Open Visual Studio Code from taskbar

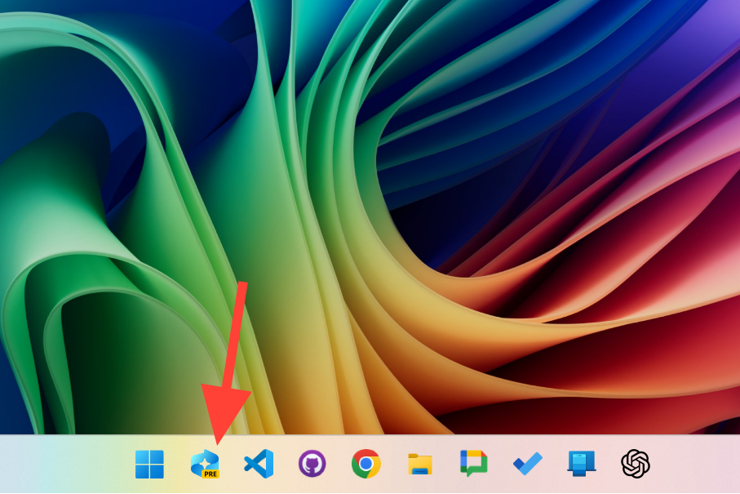click(259, 464)
